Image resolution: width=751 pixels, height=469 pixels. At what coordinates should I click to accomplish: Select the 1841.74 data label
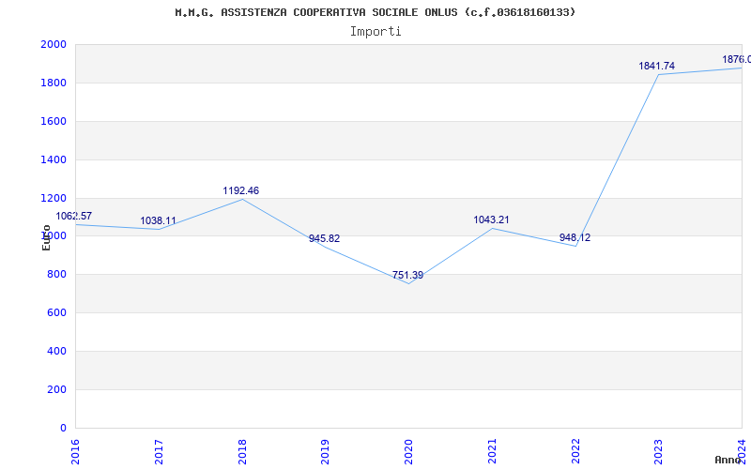click(x=656, y=66)
